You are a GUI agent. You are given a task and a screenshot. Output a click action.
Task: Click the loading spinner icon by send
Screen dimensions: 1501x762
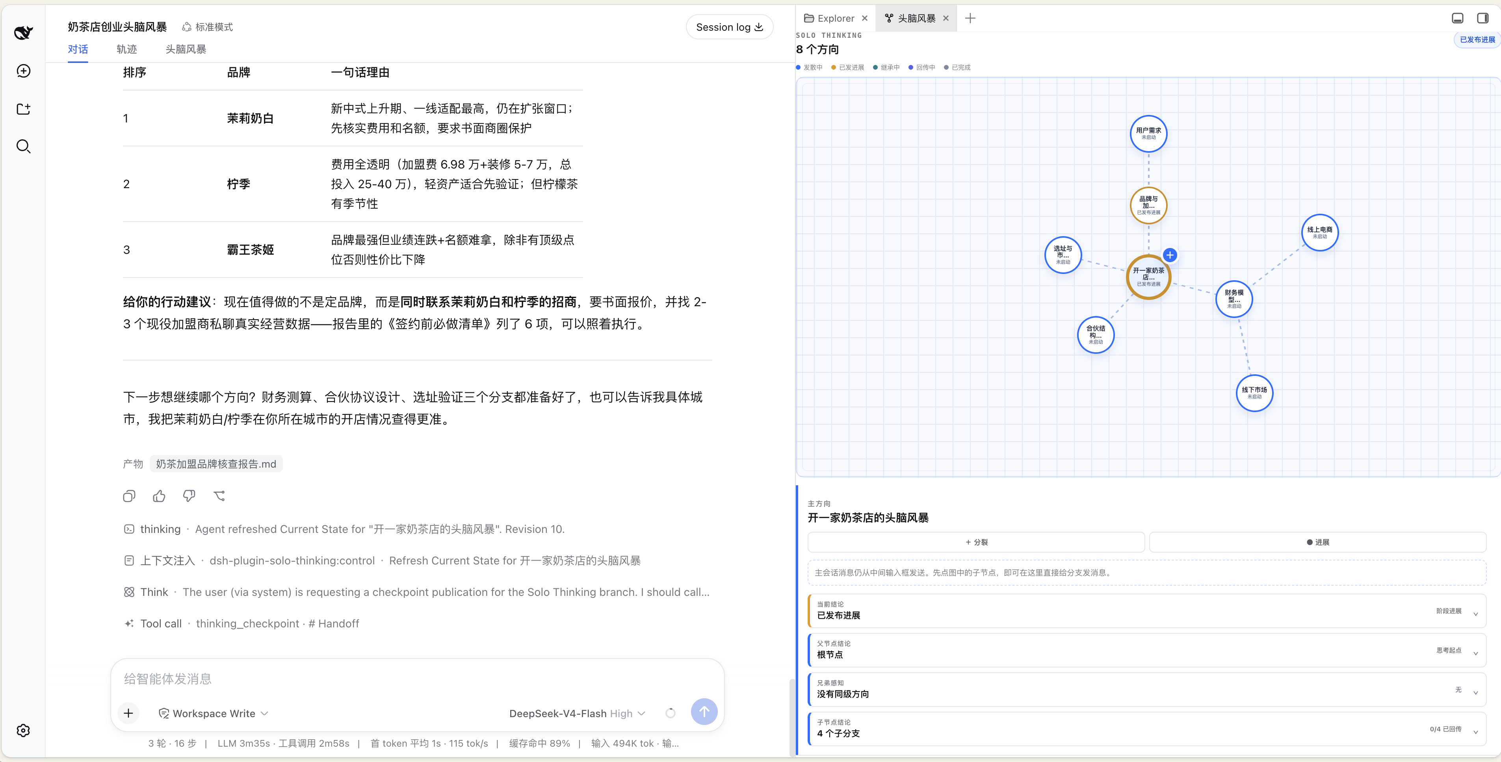pyautogui.click(x=671, y=713)
